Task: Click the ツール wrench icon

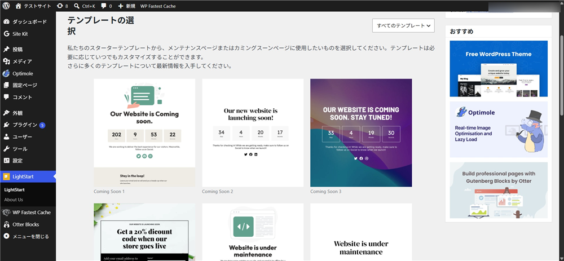Action: click(6, 149)
